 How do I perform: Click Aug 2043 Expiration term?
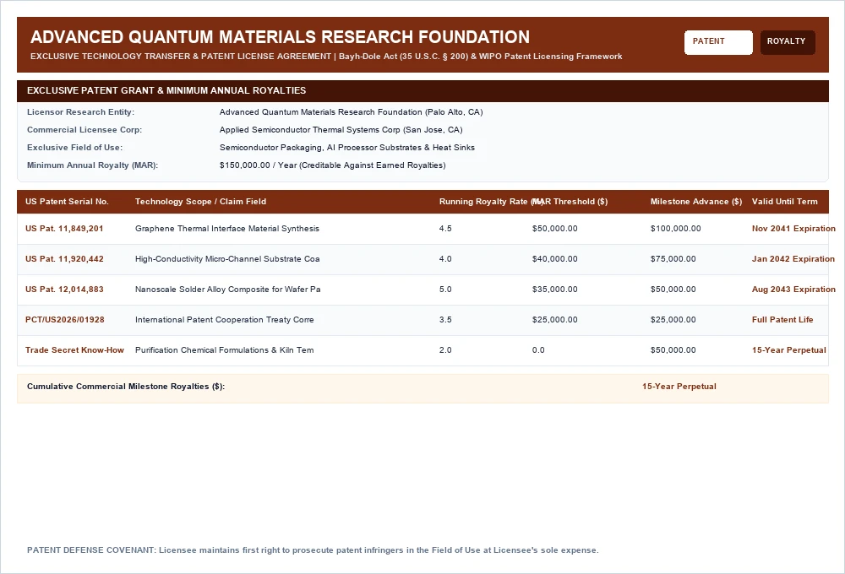[x=793, y=290]
